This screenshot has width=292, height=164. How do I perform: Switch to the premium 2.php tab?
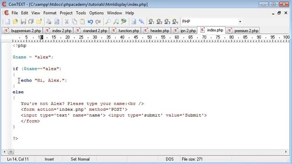[x=243, y=31]
